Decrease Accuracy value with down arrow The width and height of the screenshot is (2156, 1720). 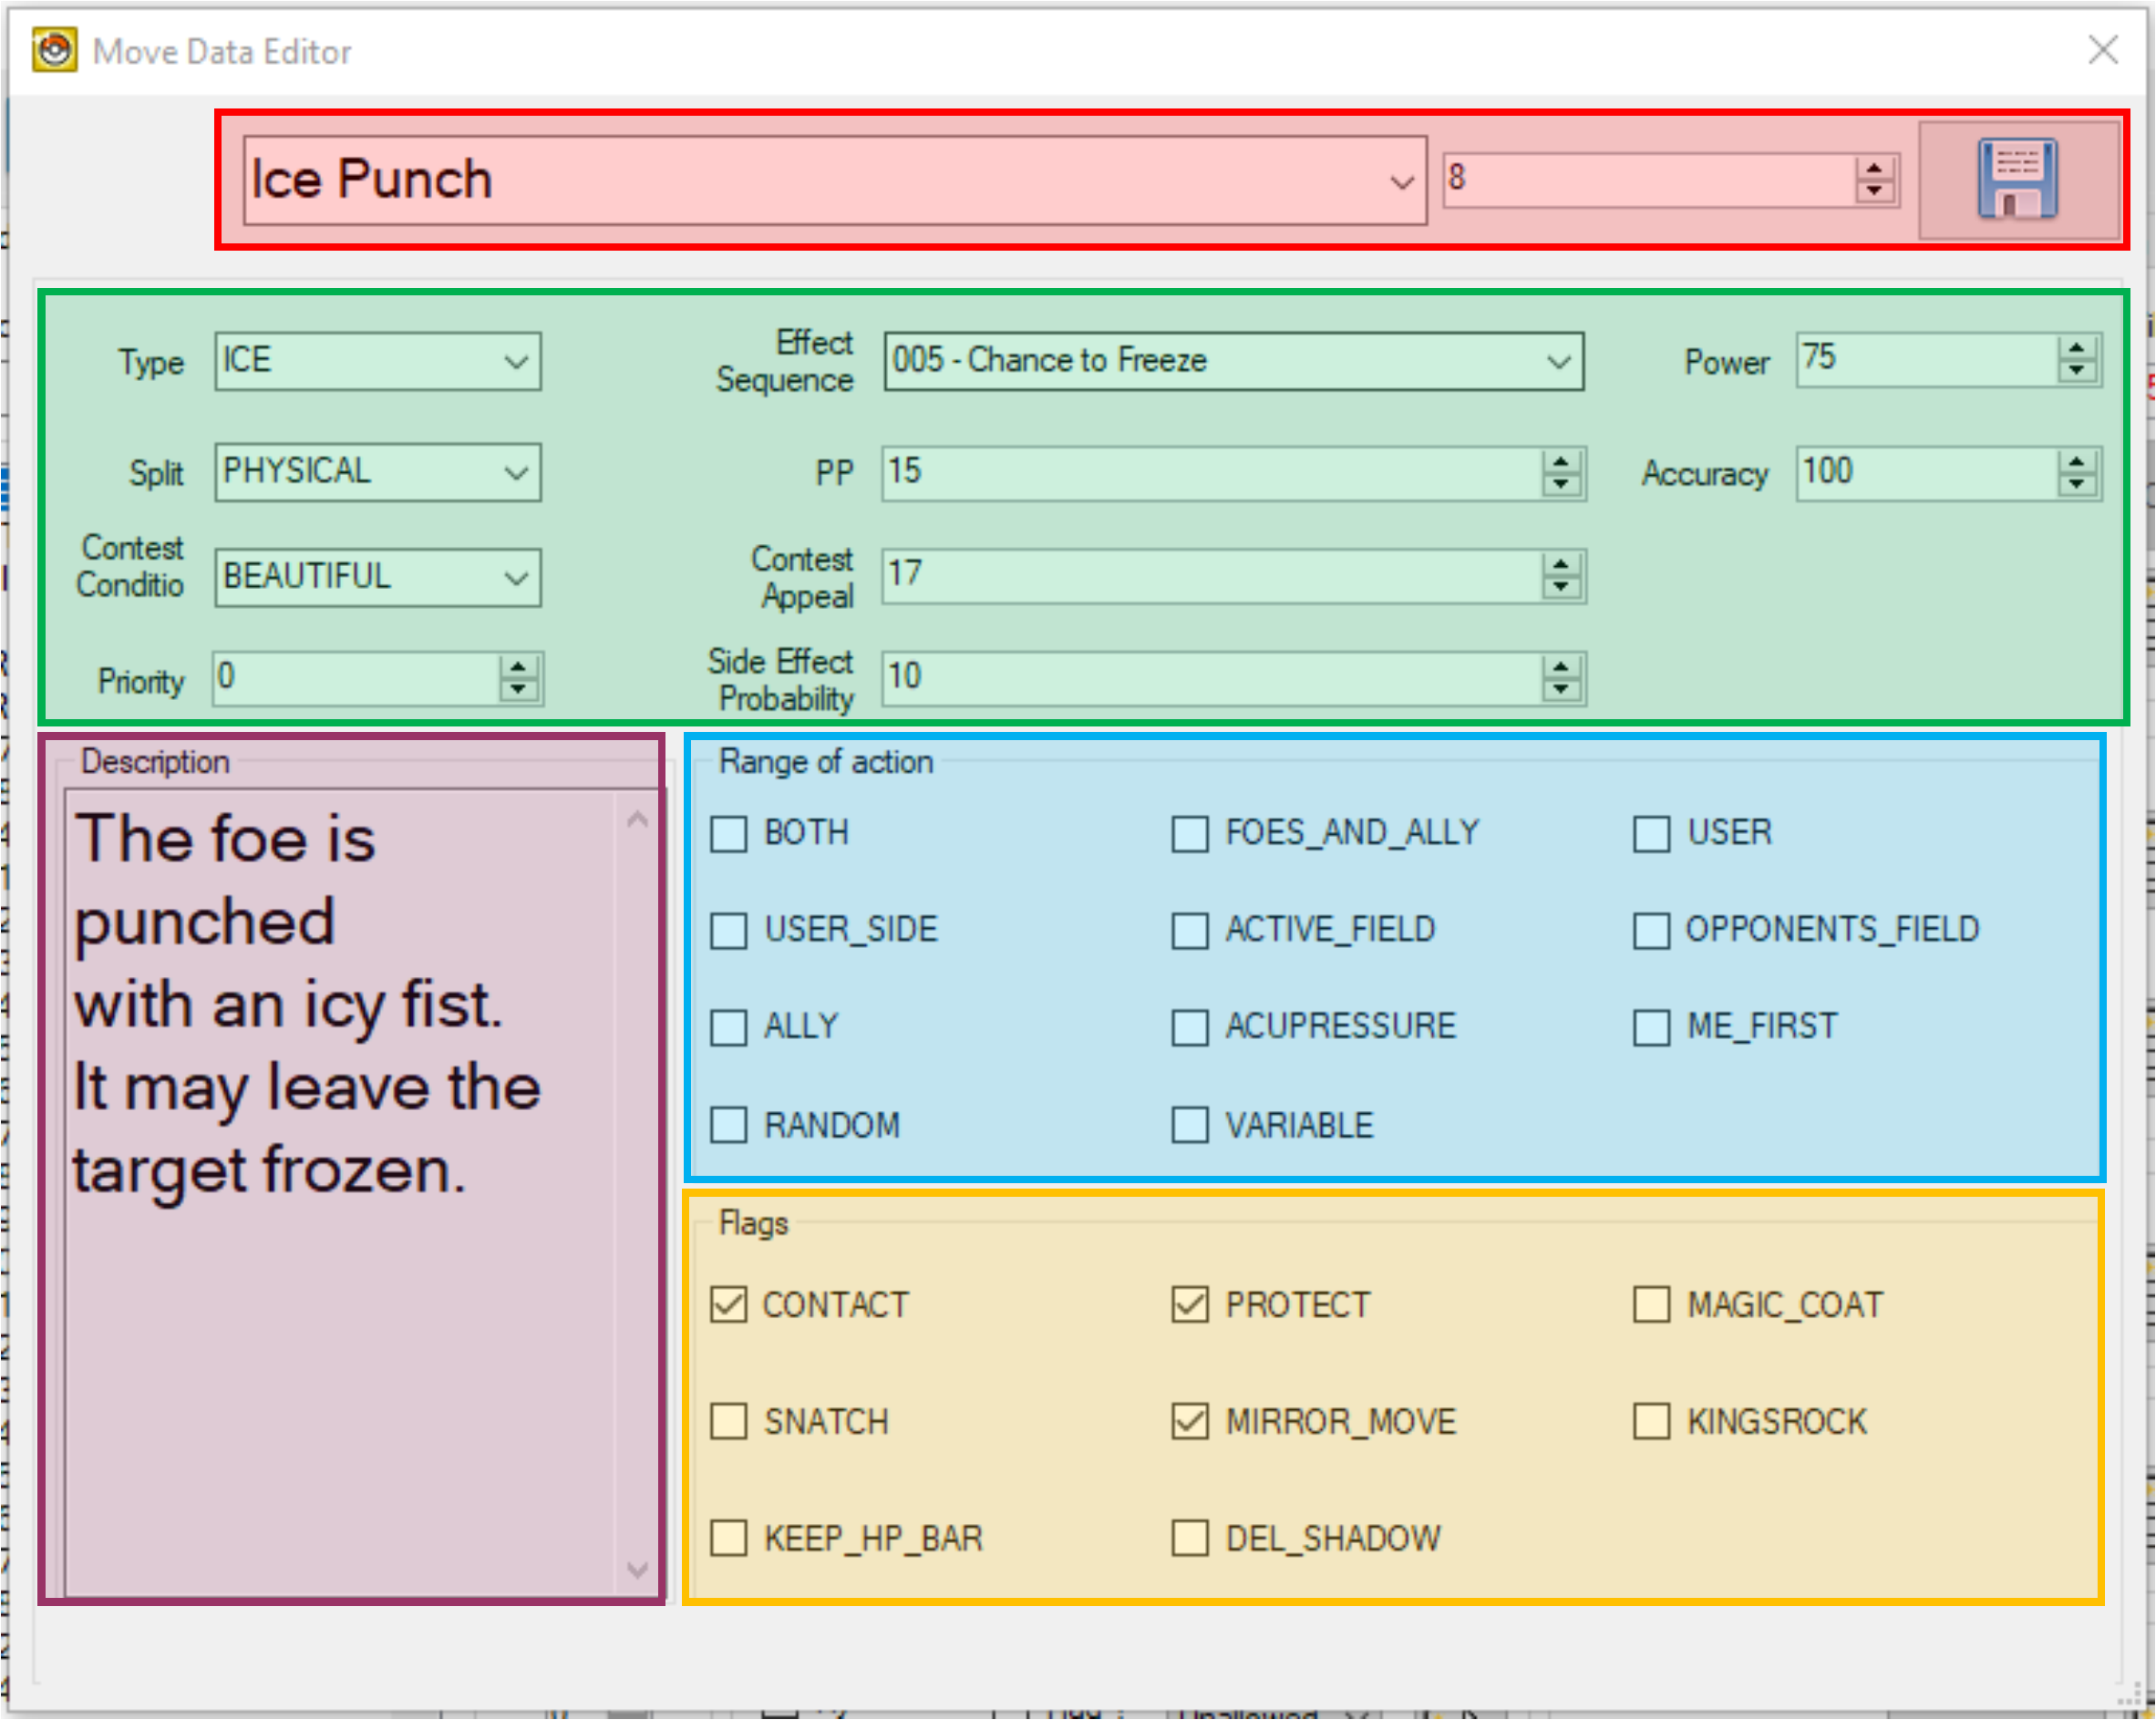pos(2077,484)
